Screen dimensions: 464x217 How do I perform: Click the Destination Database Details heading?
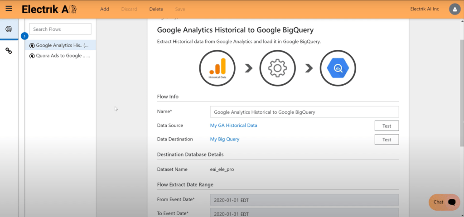(x=190, y=154)
